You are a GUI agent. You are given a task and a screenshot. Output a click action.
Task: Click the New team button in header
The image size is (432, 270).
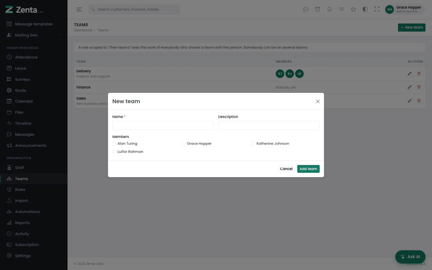(x=411, y=28)
